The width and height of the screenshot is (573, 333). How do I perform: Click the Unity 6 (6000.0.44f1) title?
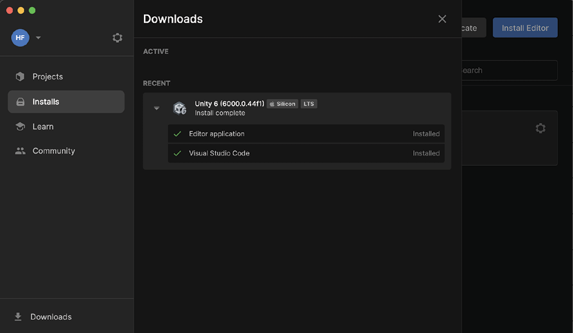229,104
